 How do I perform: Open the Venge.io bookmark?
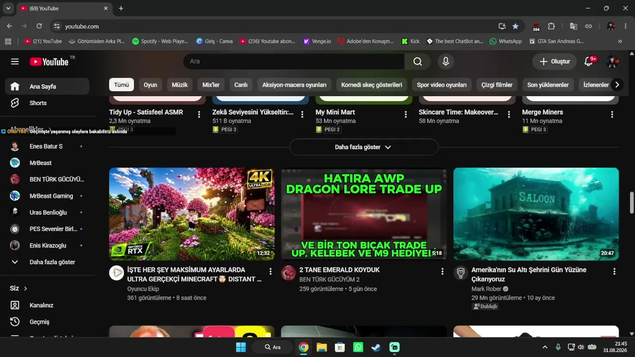317,42
